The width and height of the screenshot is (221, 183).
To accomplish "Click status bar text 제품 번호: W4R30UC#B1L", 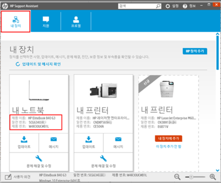I will [129, 175].
